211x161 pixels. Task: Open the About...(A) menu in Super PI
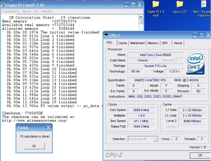(x=30, y=11)
